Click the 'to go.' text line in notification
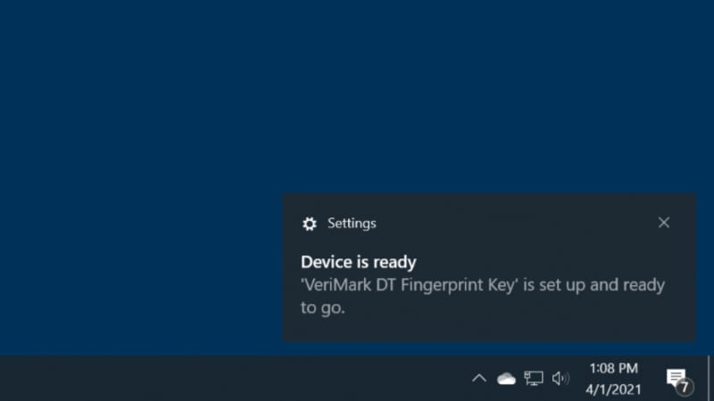 pos(322,308)
